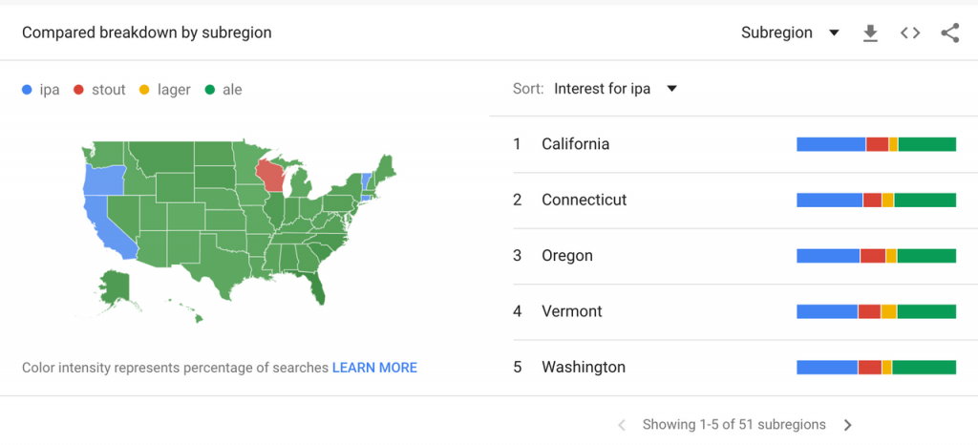The width and height of the screenshot is (978, 445).
Task: Click the blue ipa legend dot
Action: [x=27, y=91]
